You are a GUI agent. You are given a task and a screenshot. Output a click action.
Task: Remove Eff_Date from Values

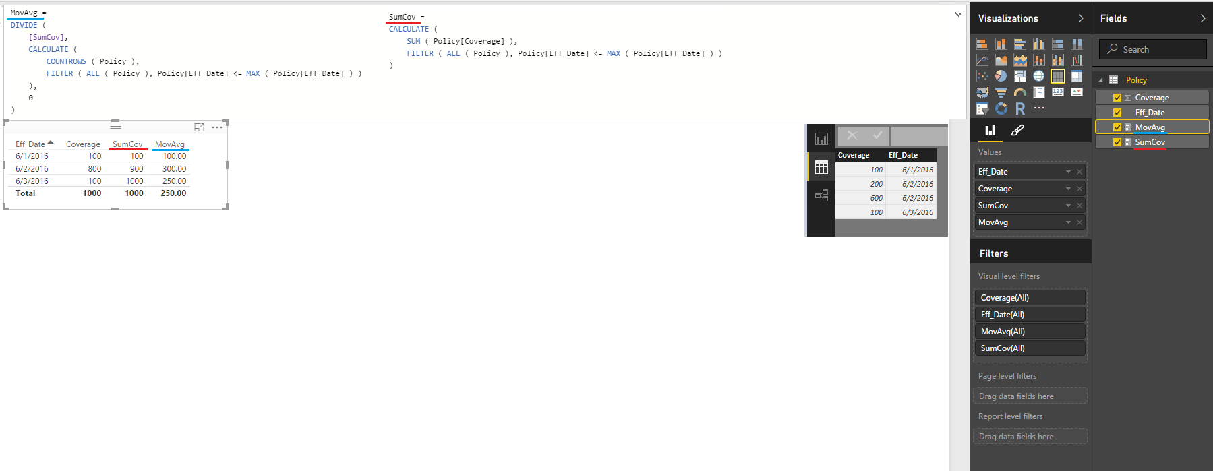coord(1079,172)
